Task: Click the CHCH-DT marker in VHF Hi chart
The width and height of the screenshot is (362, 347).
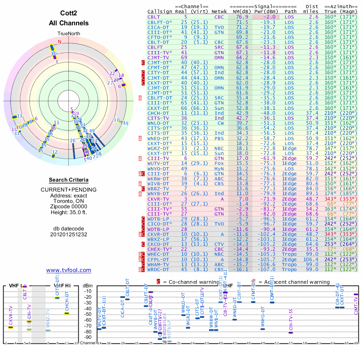Action: pos(67,313)
